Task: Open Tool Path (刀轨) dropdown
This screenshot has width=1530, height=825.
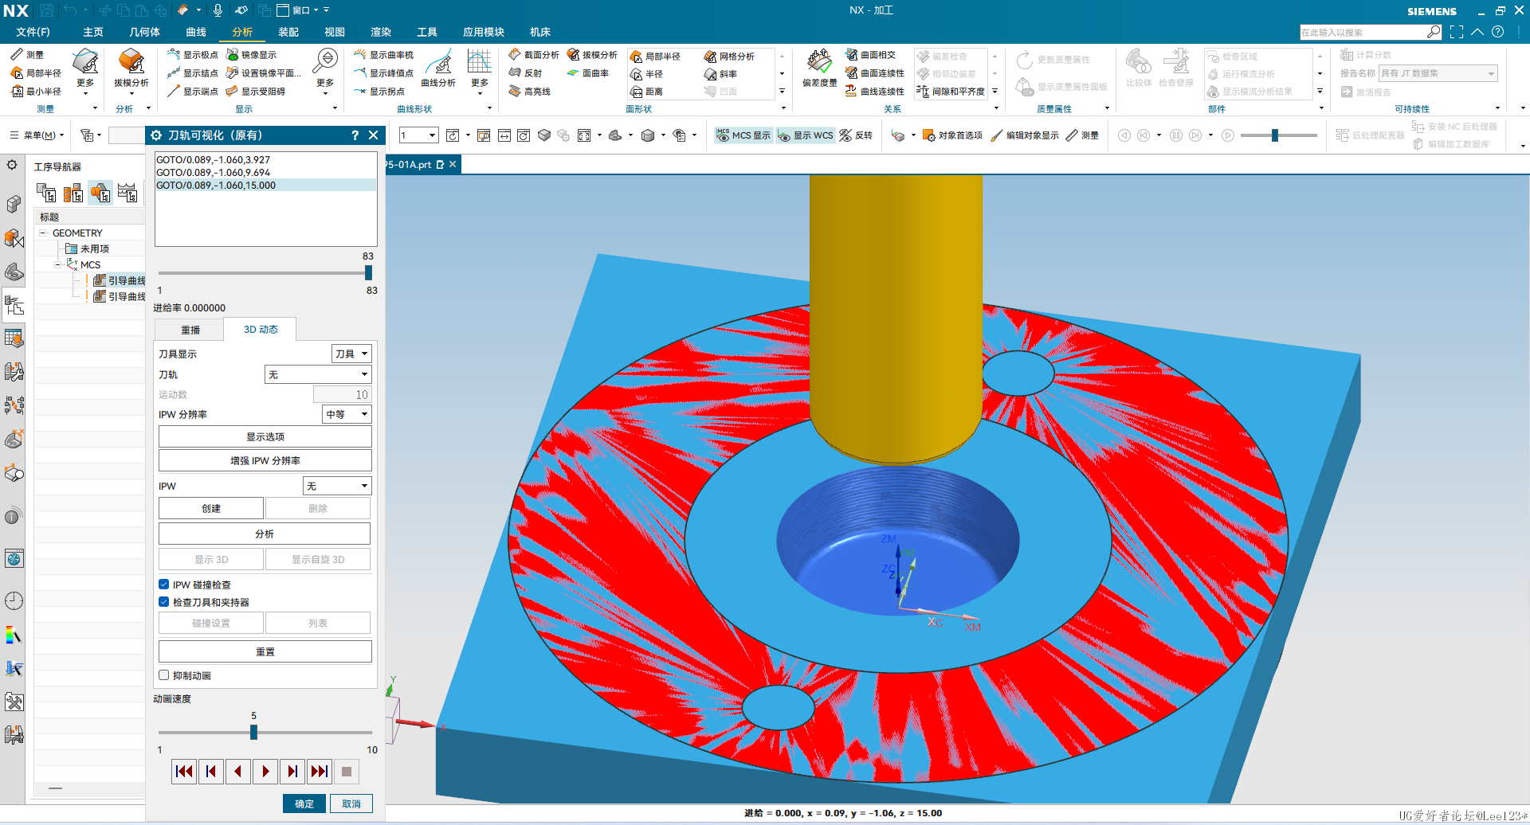Action: (x=318, y=374)
